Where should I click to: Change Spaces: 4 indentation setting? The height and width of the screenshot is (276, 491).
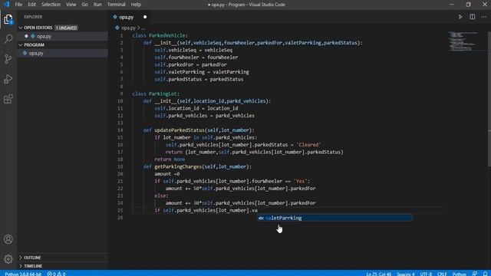pyautogui.click(x=406, y=274)
